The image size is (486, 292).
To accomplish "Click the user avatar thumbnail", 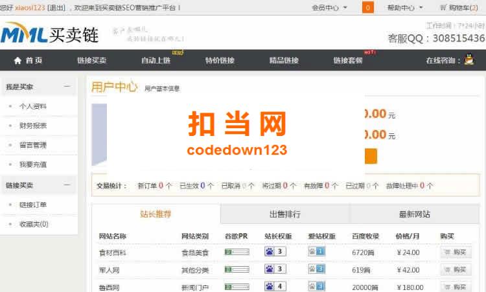I will (x=99, y=135).
